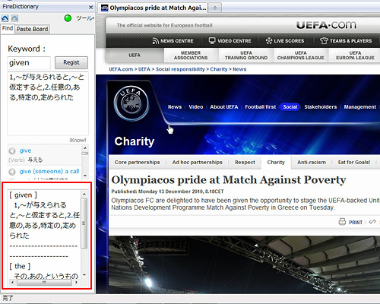Image resolution: width=380 pixels, height=304 pixels.
Task: Click word list scroll down arrow
Action: pyautogui.click(x=85, y=176)
